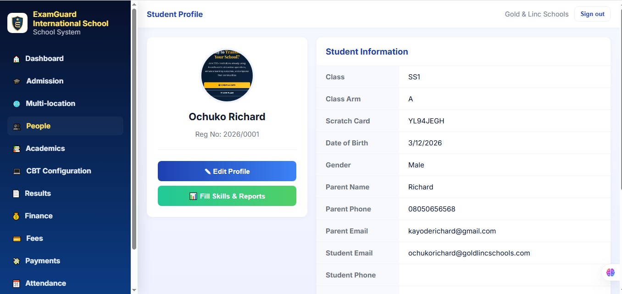This screenshot has height=294, width=622.
Task: Click the ExamGuard shield logo
Action: click(x=17, y=23)
